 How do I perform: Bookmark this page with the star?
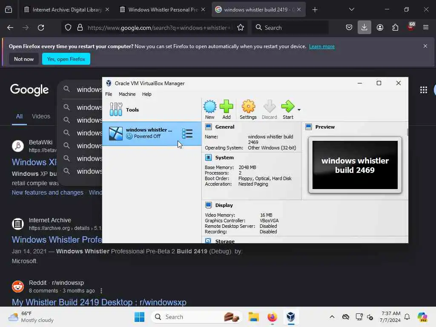[241, 28]
